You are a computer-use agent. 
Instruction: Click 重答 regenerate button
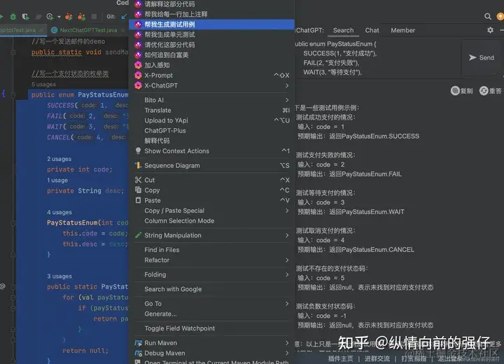pyautogui.click(x=490, y=91)
